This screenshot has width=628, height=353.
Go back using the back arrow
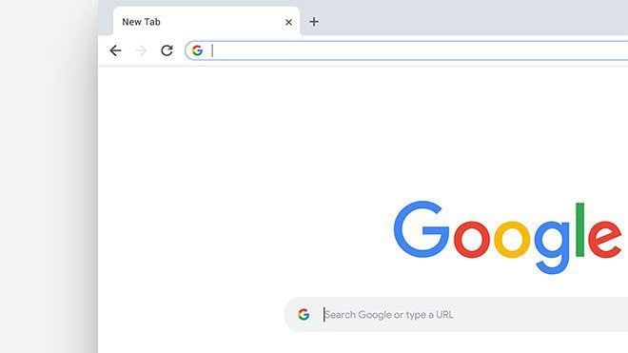point(115,50)
